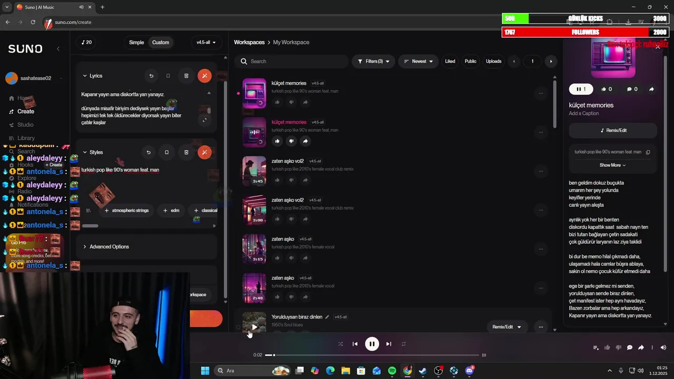
Task: Open the Filters (3) dropdown
Action: [x=373, y=62]
